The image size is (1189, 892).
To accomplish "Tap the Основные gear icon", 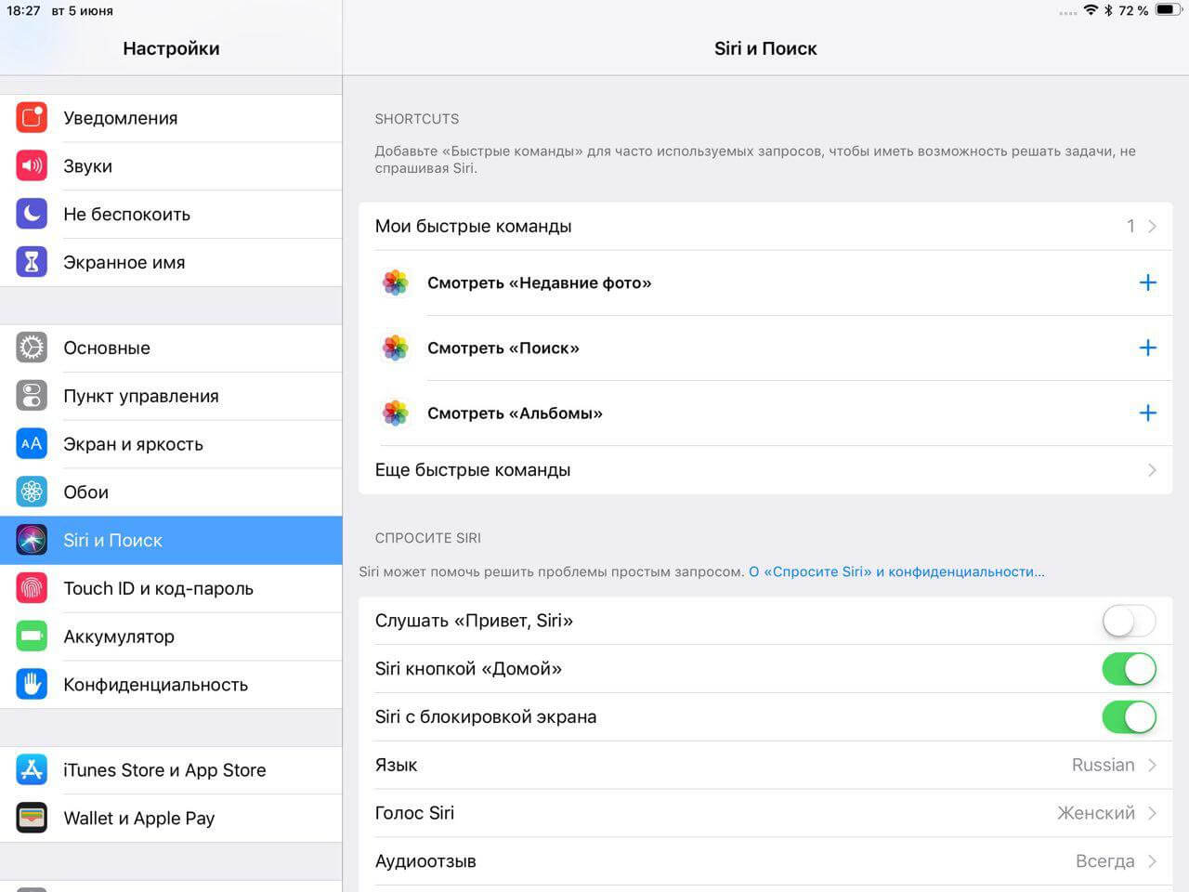I will click(32, 348).
